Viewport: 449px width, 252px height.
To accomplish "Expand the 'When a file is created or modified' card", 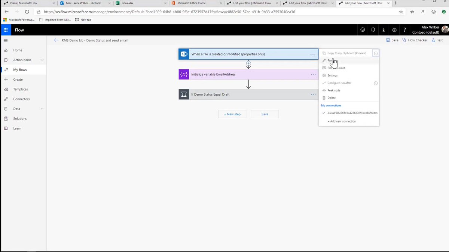I will pyautogui.click(x=248, y=54).
